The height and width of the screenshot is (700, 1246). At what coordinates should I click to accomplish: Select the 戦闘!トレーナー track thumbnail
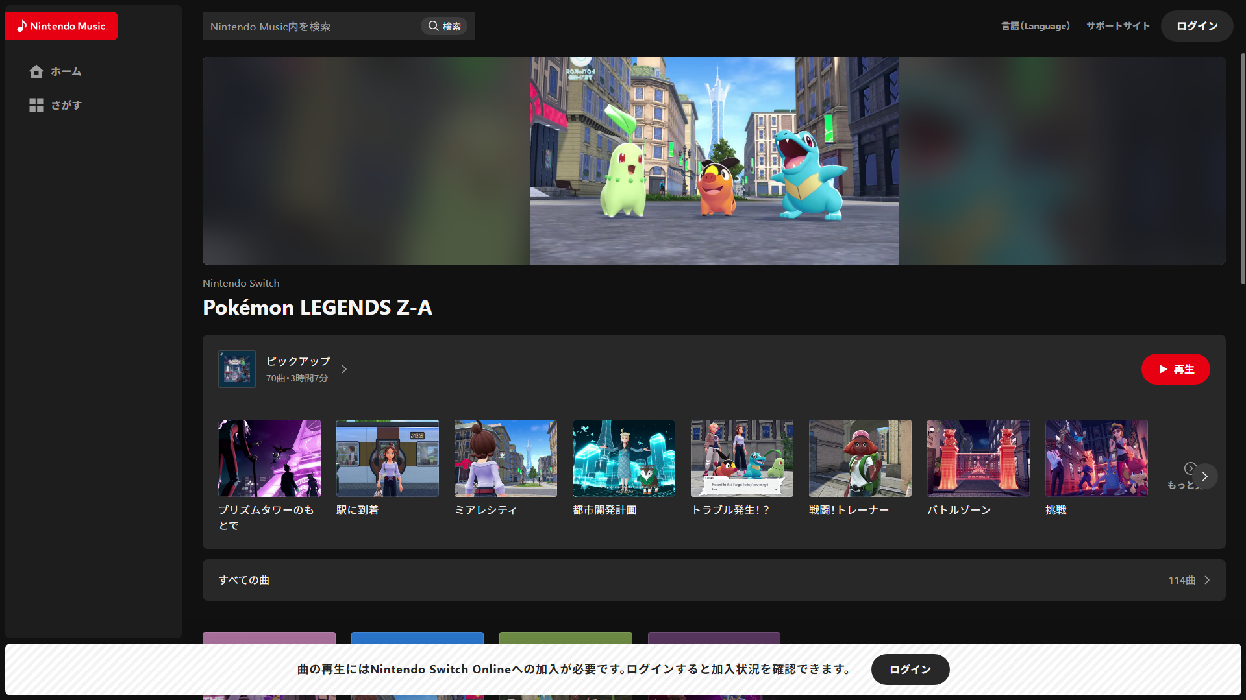pos(860,458)
